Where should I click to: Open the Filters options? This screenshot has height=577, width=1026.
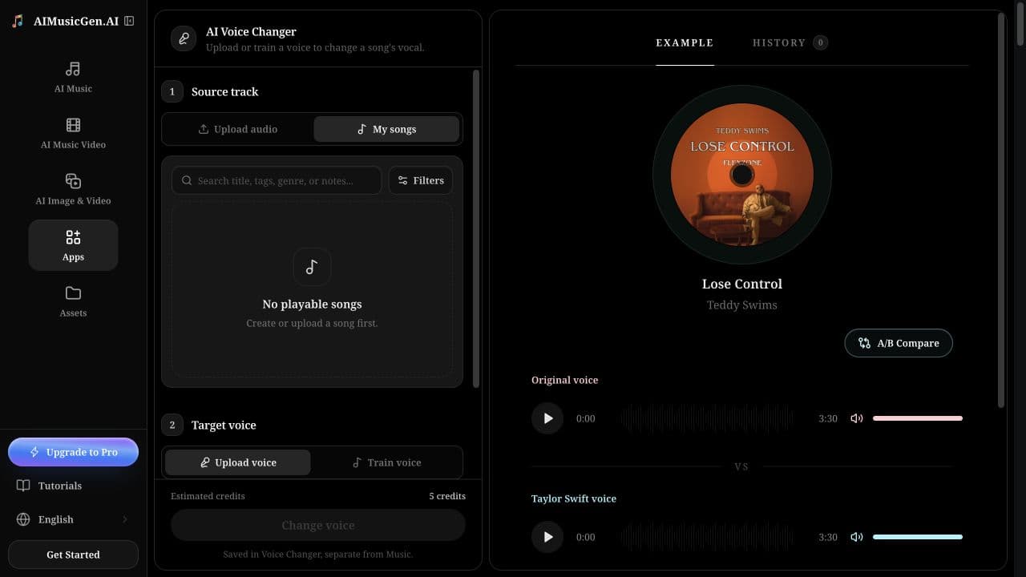[421, 180]
